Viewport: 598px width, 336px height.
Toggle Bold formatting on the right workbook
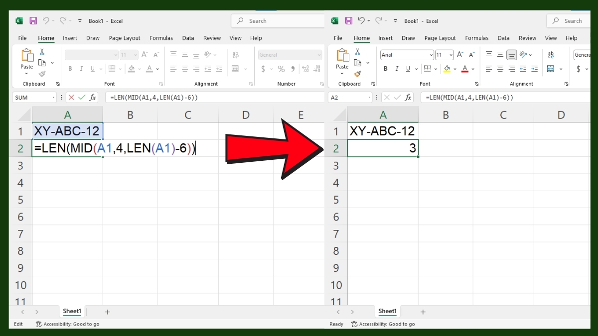pyautogui.click(x=386, y=68)
